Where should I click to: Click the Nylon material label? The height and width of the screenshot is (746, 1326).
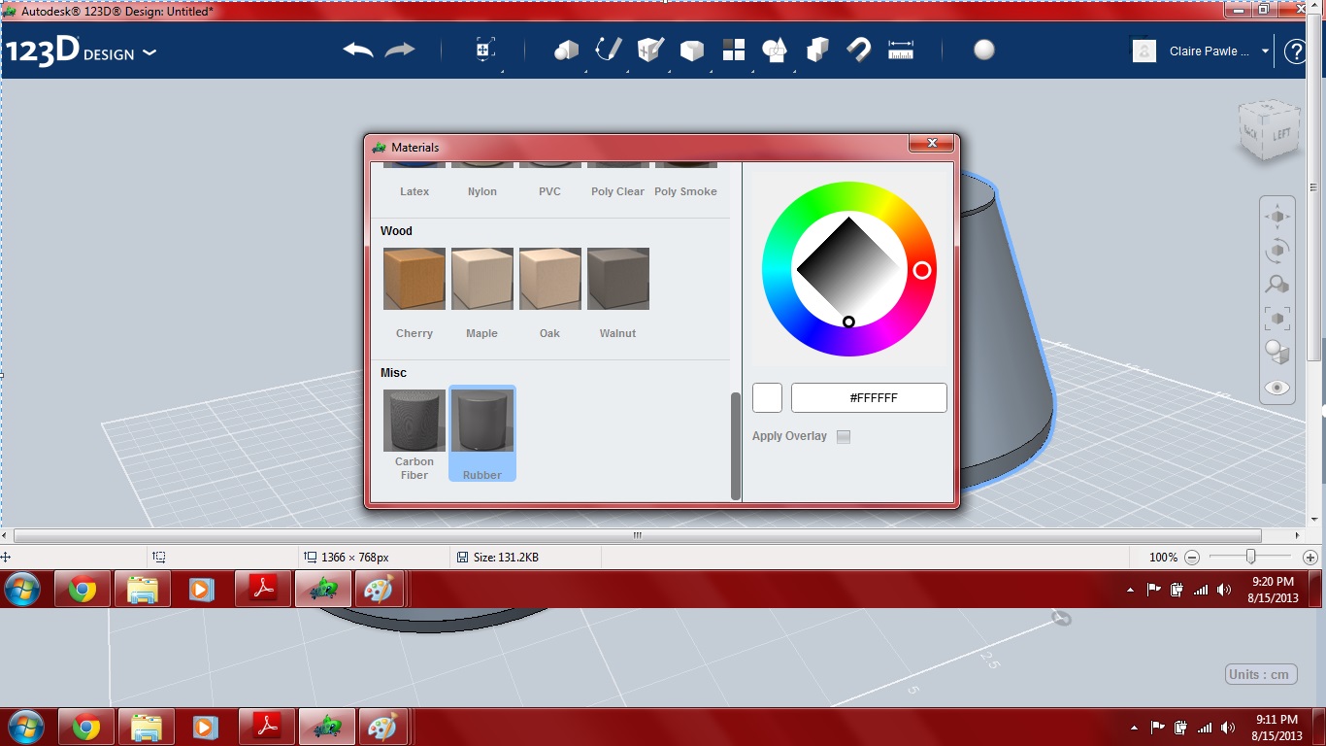[x=482, y=192]
